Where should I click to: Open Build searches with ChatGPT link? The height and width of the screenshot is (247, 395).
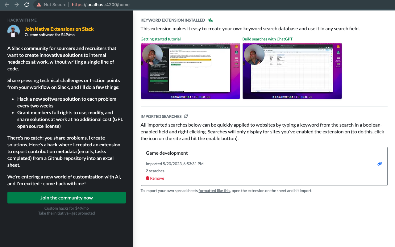(x=267, y=39)
